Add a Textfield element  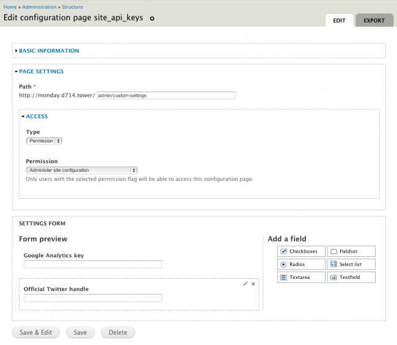pyautogui.click(x=351, y=277)
